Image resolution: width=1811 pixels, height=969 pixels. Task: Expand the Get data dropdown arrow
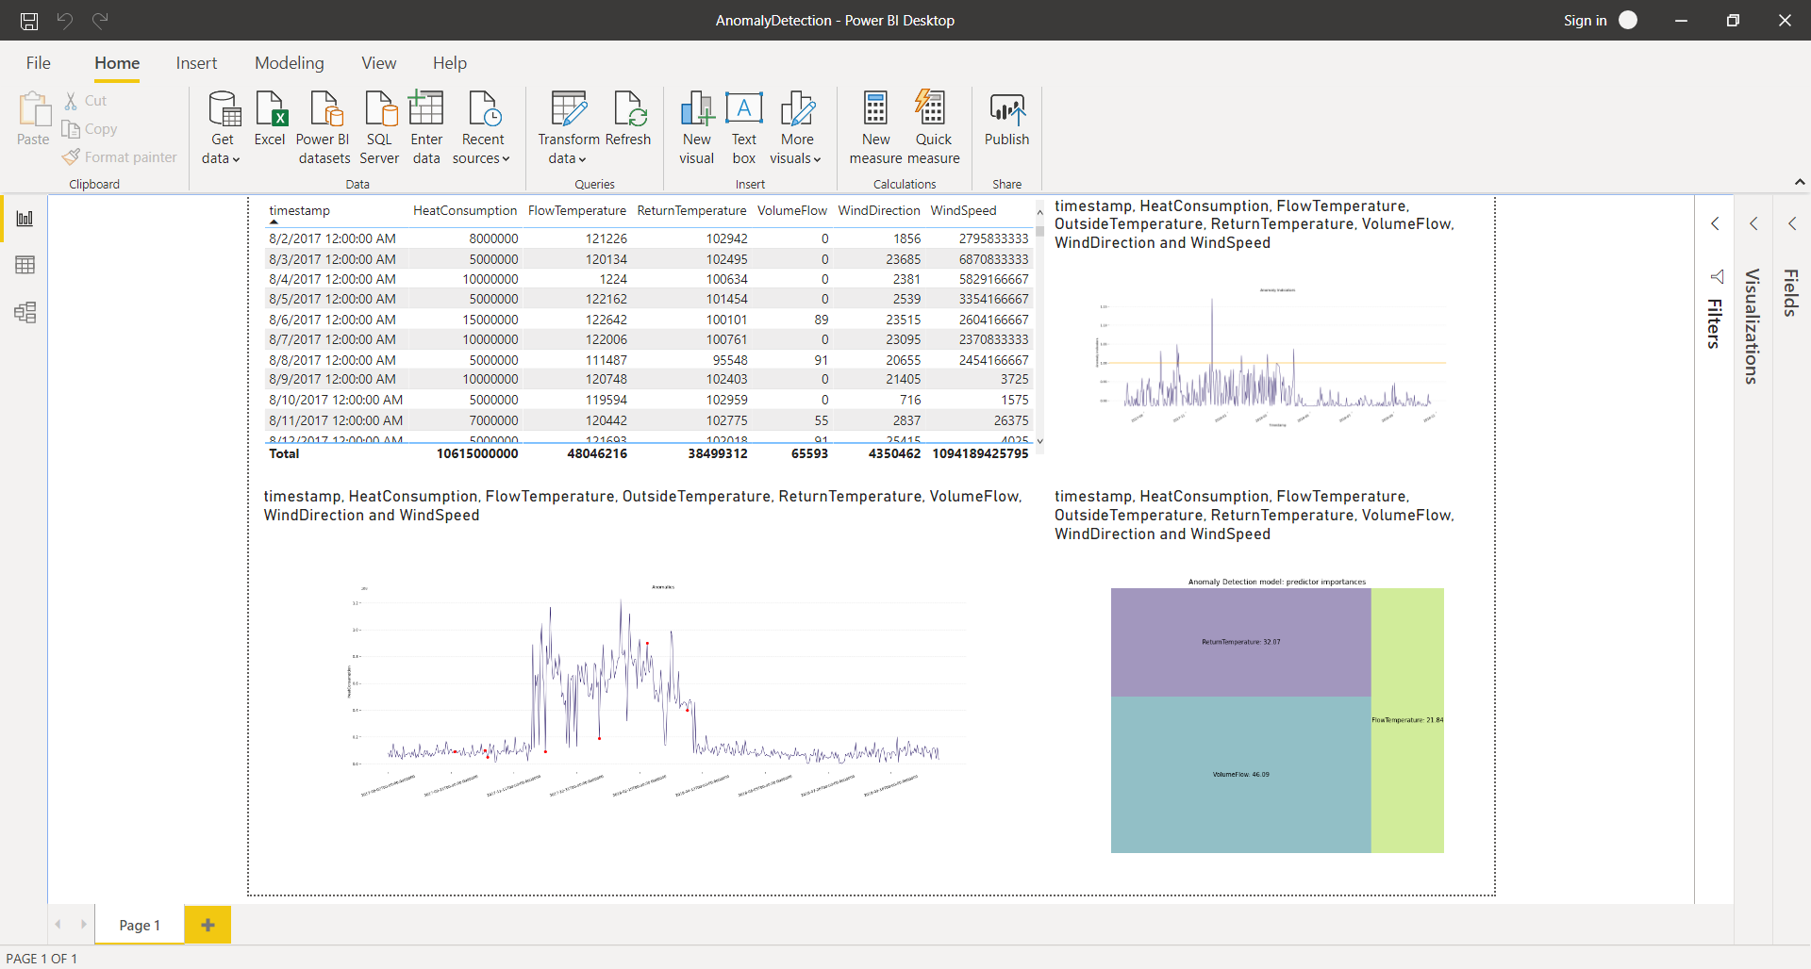point(236,159)
